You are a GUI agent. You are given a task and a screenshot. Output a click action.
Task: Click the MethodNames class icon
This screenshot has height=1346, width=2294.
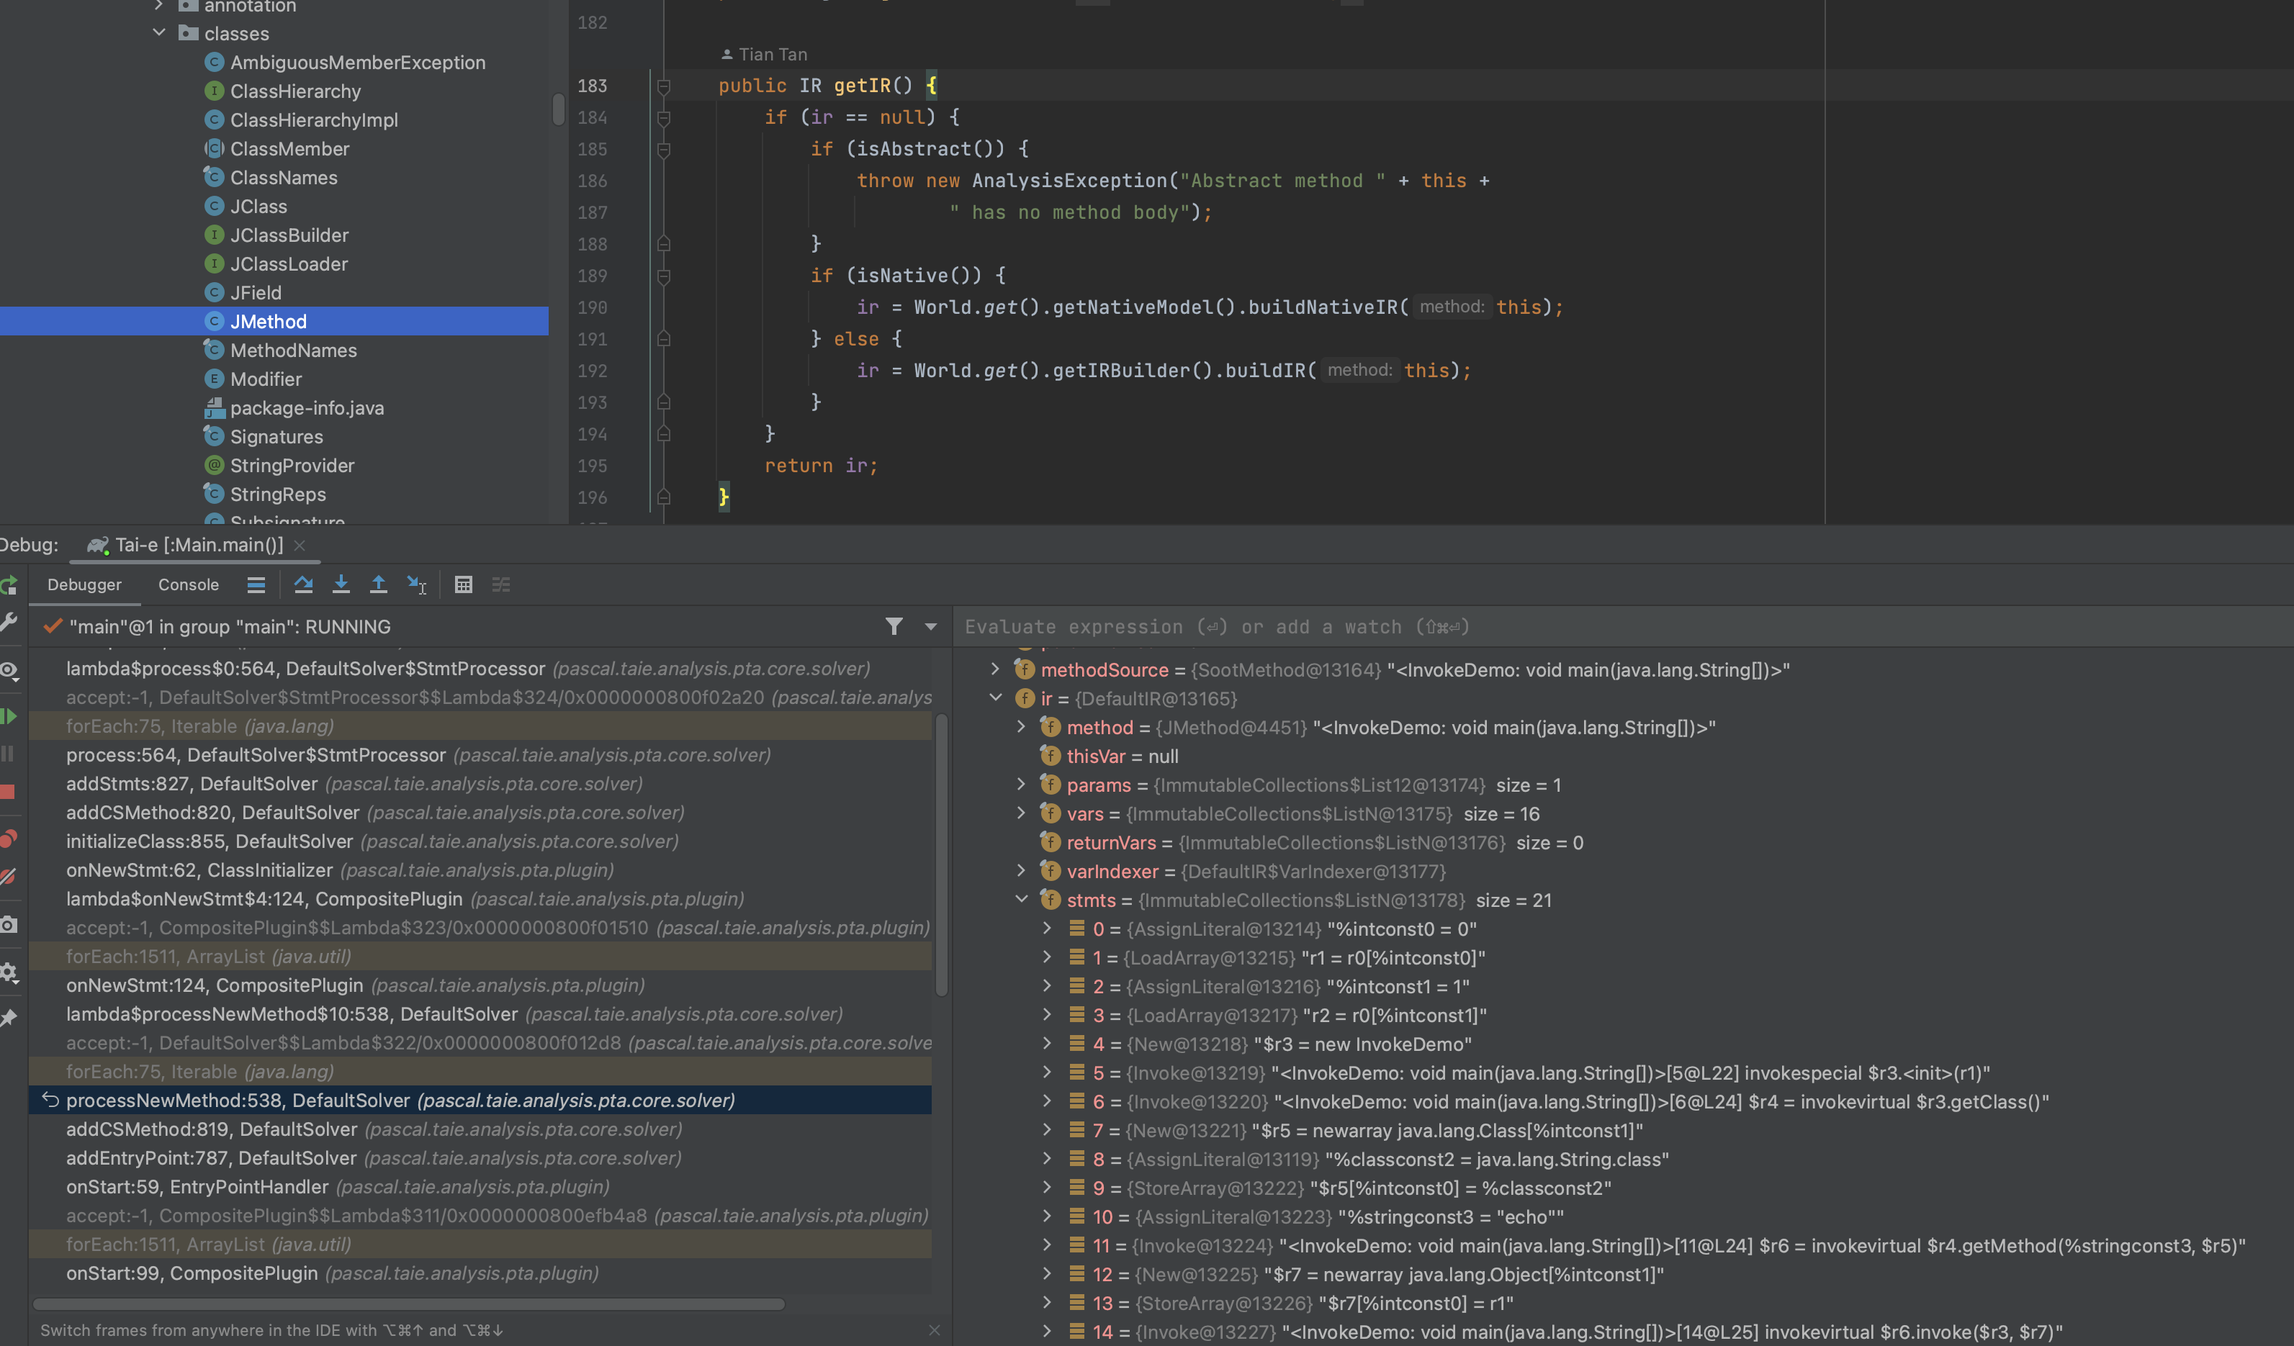coord(214,350)
